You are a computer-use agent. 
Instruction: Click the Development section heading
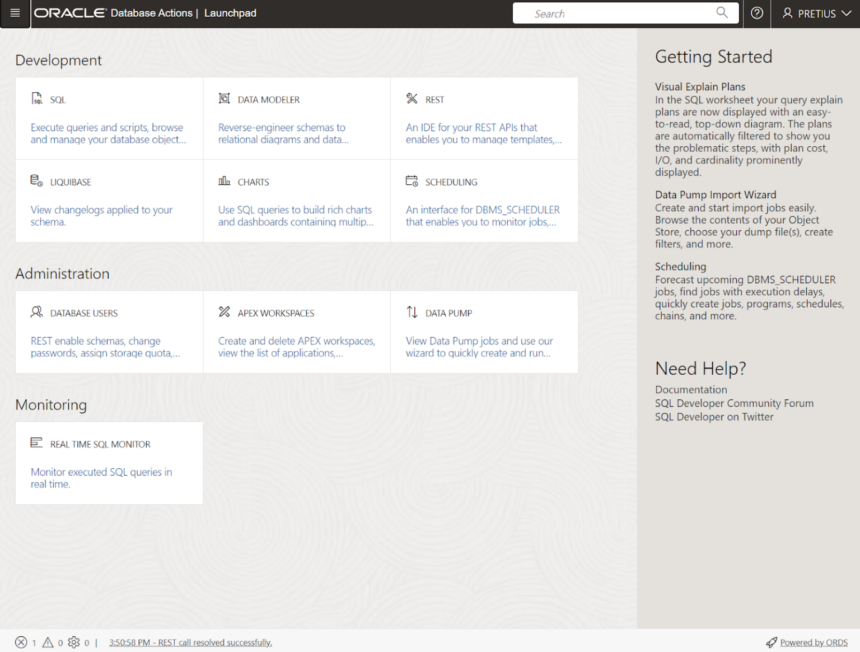tap(58, 60)
